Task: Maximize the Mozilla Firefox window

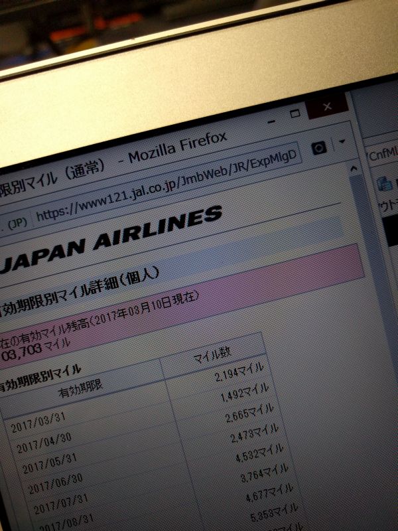Action: pyautogui.click(x=295, y=114)
